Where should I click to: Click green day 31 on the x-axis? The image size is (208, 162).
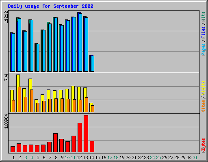195,158
